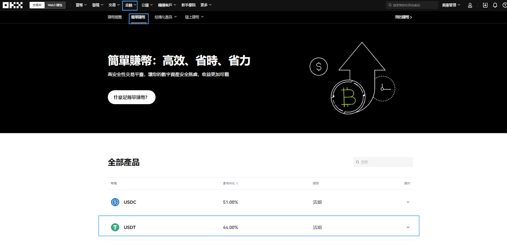Click the 操作 column header
This screenshot has width=507, height=247.
click(407, 183)
